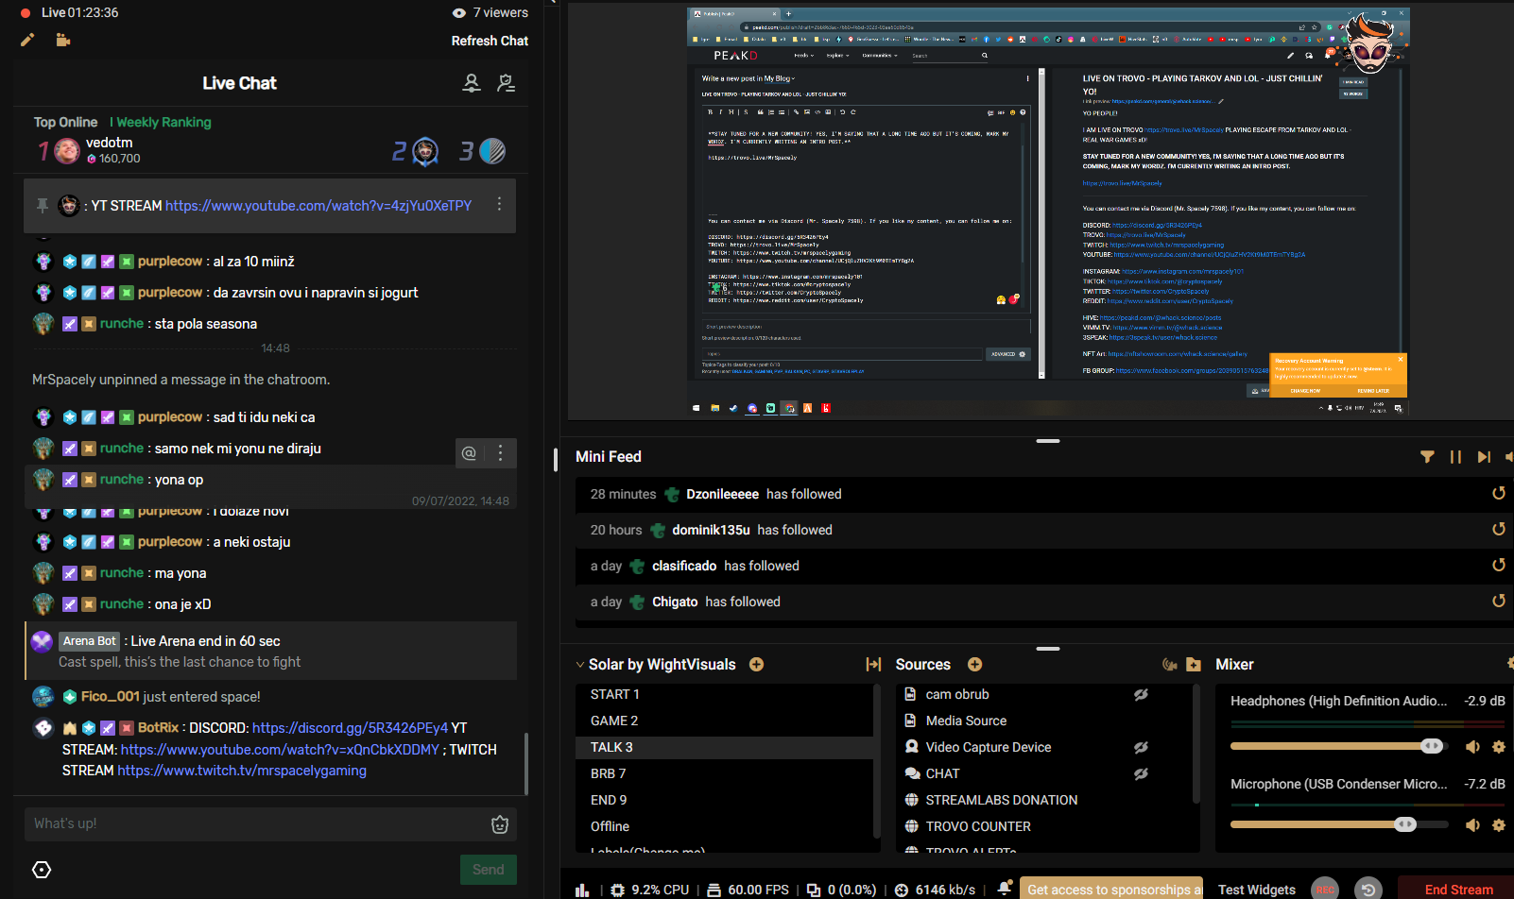Open pinned YouTube stream link
Screen dimensions: 1514x899
(x=318, y=205)
